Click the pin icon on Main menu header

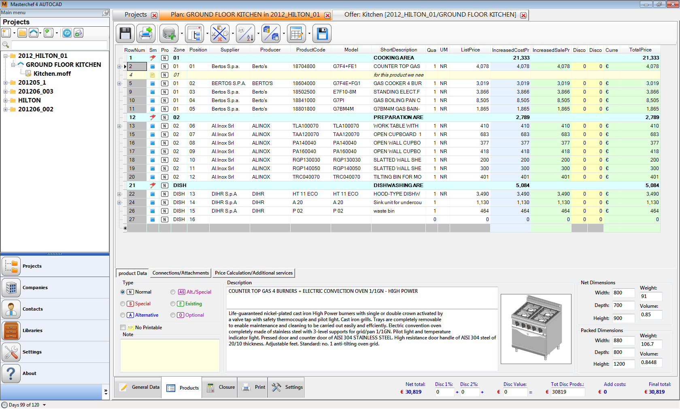pyautogui.click(x=105, y=13)
